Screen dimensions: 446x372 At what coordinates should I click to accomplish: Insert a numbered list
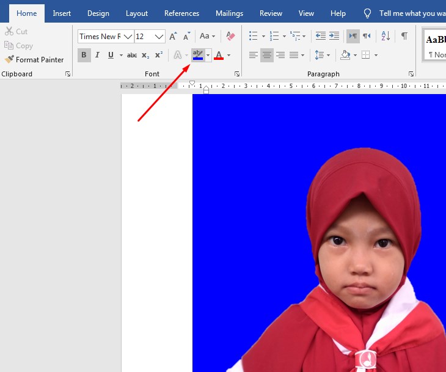tap(274, 36)
